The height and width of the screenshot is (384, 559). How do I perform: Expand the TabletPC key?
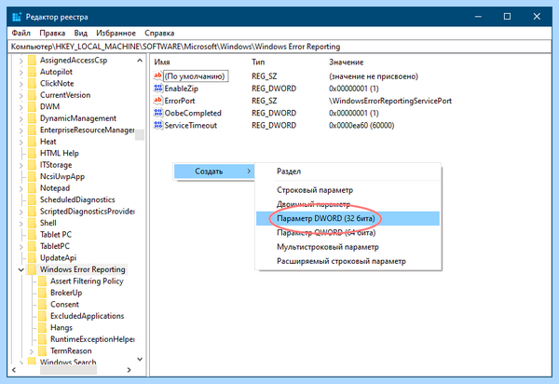coord(21,247)
